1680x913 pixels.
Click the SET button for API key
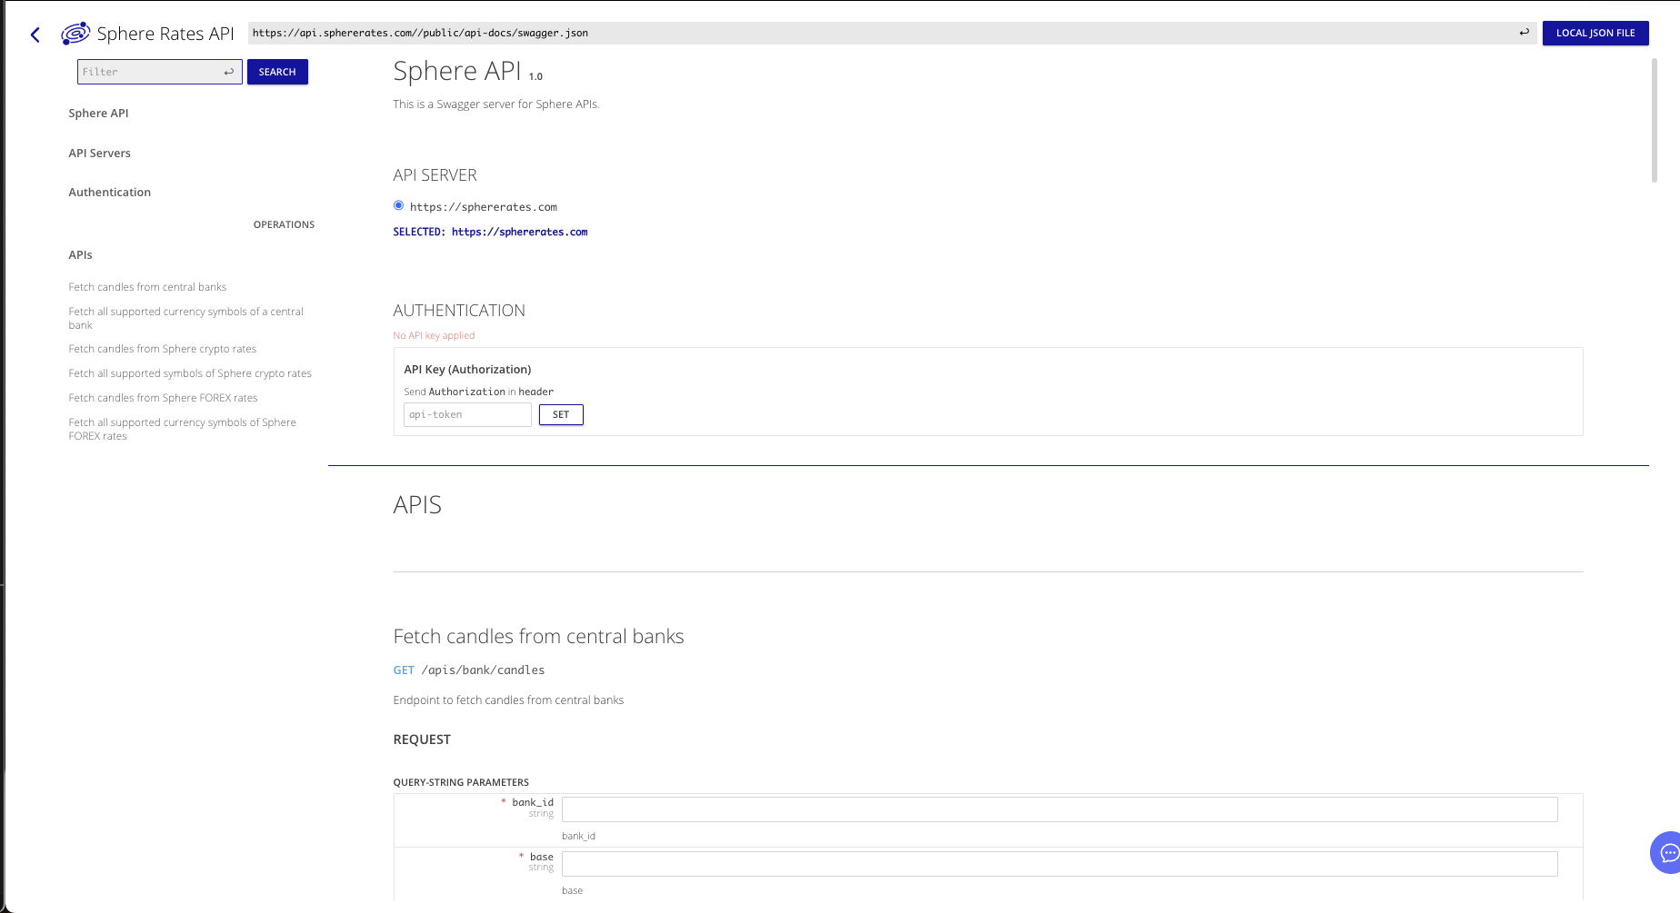[x=561, y=414]
